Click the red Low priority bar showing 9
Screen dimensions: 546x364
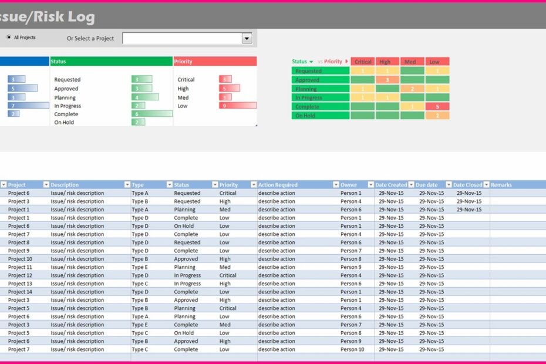[x=238, y=106]
